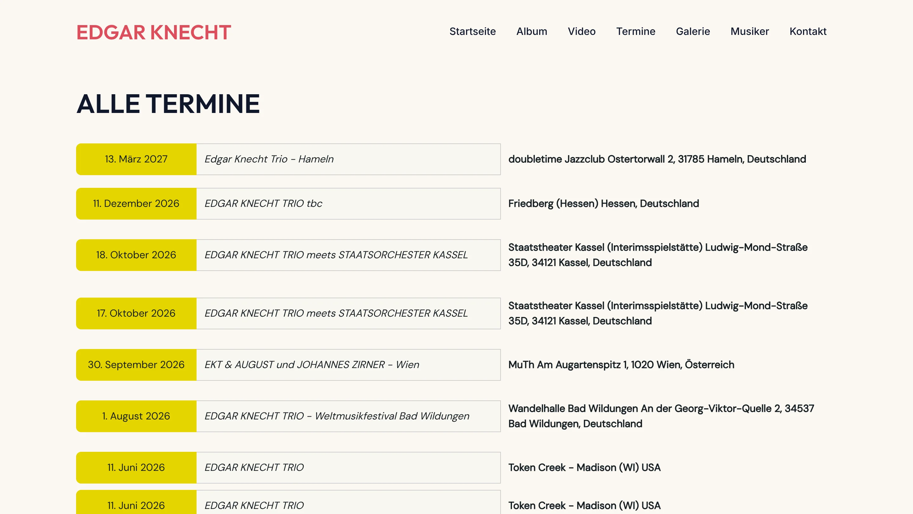913x514 pixels.
Task: Click the 30. September 2026 date badge
Action: [x=136, y=365]
